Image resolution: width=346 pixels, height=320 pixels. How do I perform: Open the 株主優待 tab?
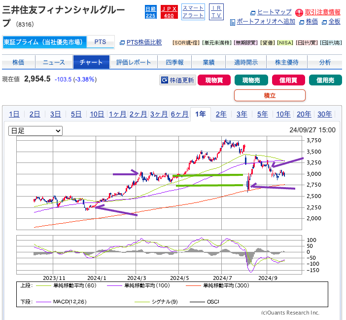287,62
